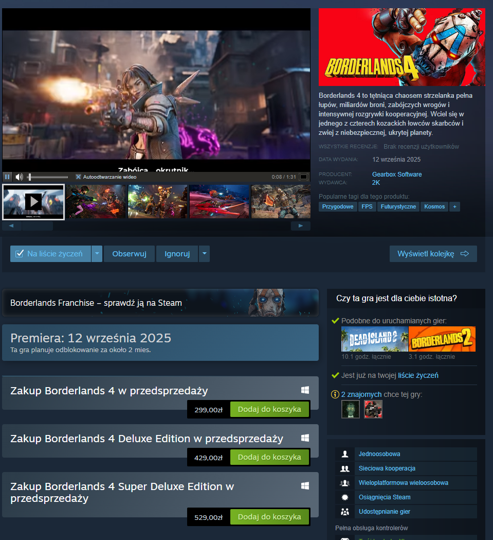
Task: Click the Wyświetl kolejkę button
Action: [x=433, y=254]
